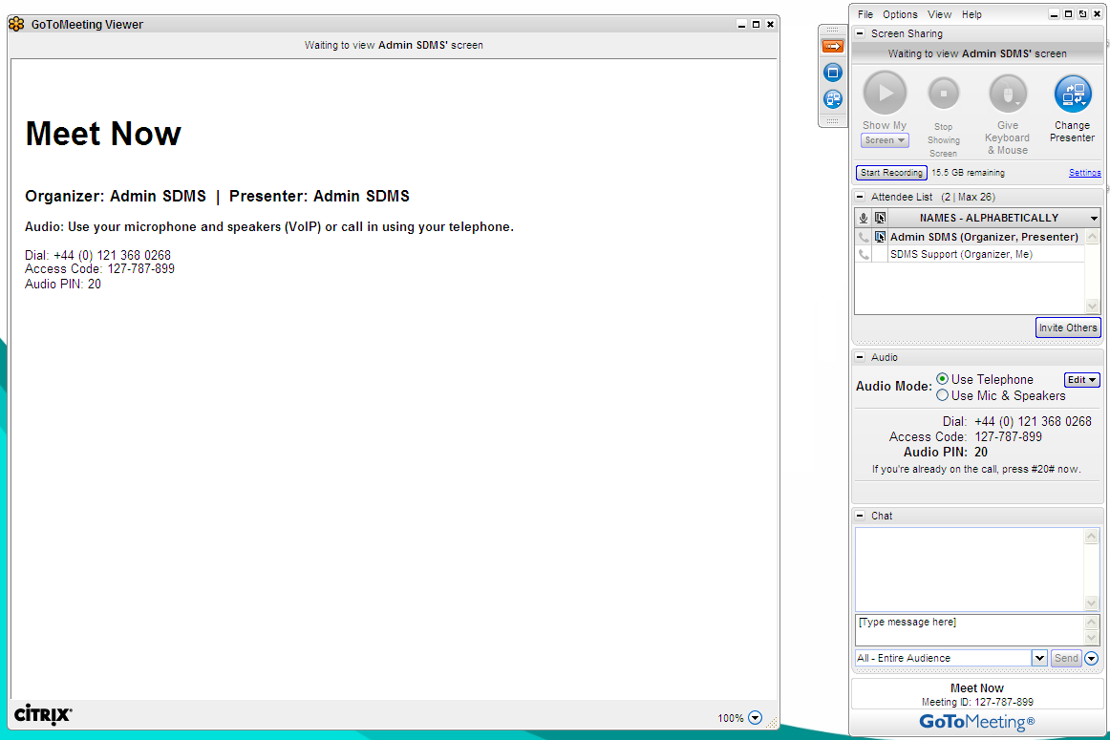Viewport: 1110px width, 740px height.
Task: Click the Stop Showing Screen icon
Action: pos(944,93)
